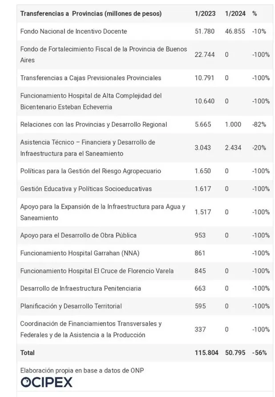Click the % column header
The image size is (275, 397).
coord(255,13)
